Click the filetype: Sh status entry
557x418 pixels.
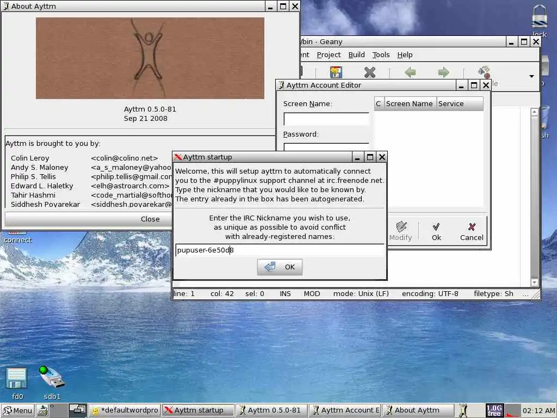[x=493, y=293]
